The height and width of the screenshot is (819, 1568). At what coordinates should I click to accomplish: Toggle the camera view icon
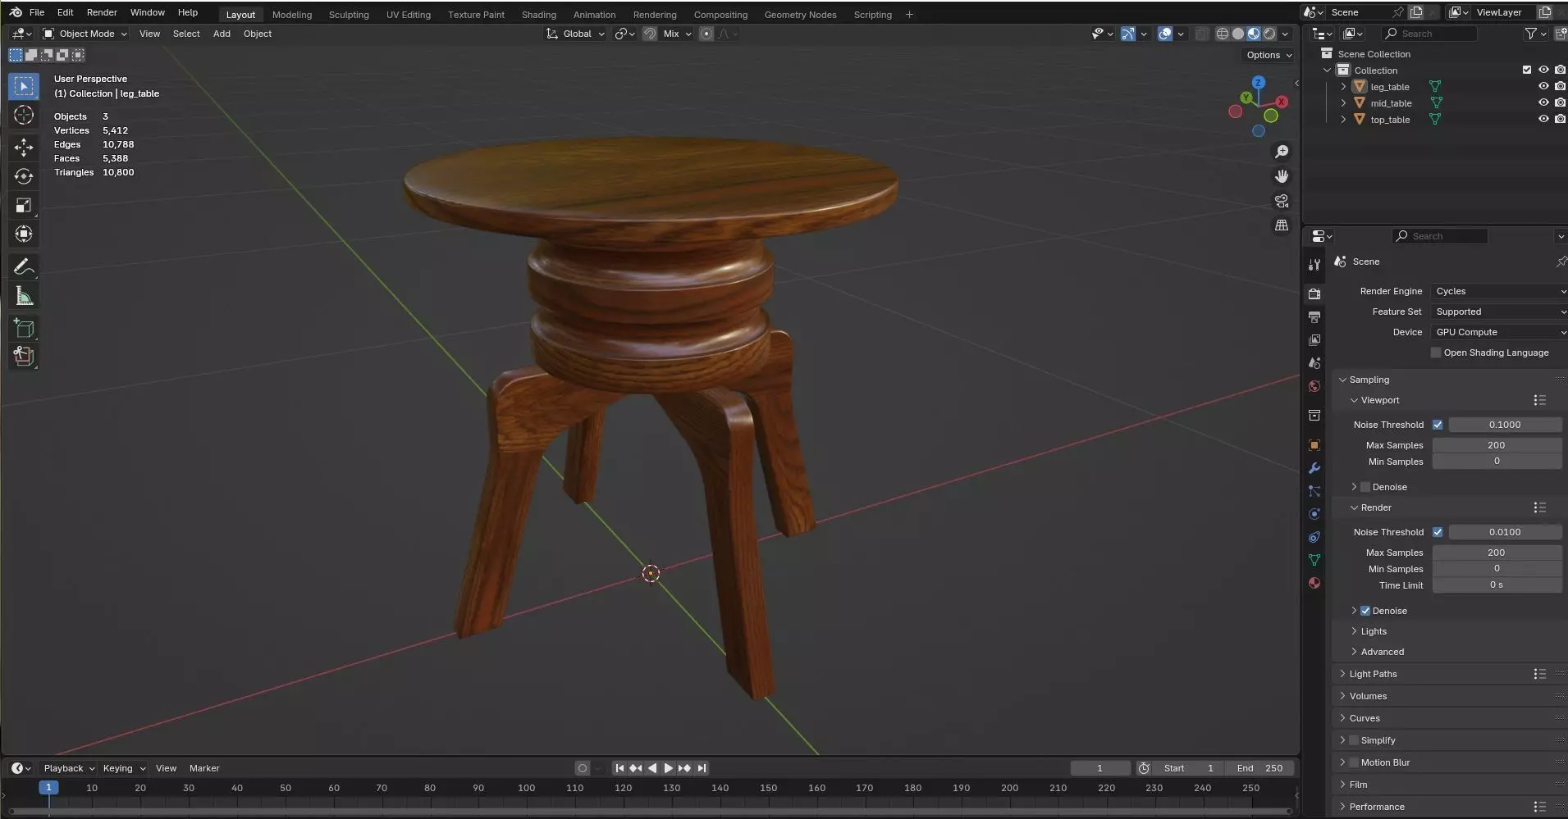tap(1282, 201)
